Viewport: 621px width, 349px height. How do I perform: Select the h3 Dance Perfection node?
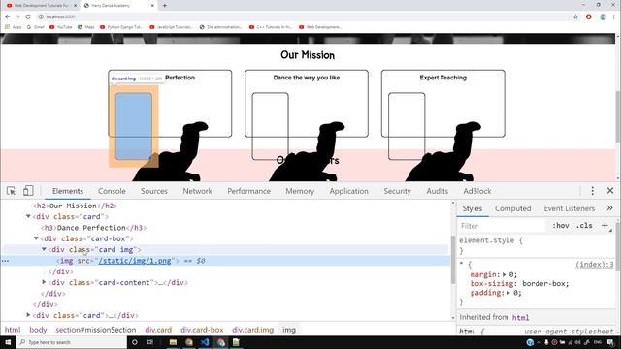tap(93, 228)
